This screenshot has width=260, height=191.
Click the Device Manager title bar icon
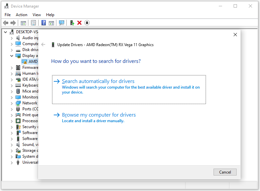(x=7, y=6)
